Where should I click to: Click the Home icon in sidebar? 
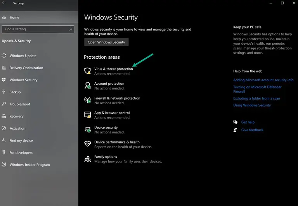click(4, 17)
